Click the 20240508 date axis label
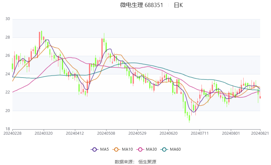 (x=106, y=133)
